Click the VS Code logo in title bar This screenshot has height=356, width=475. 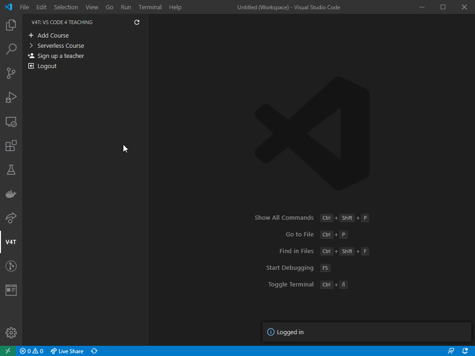(8, 7)
